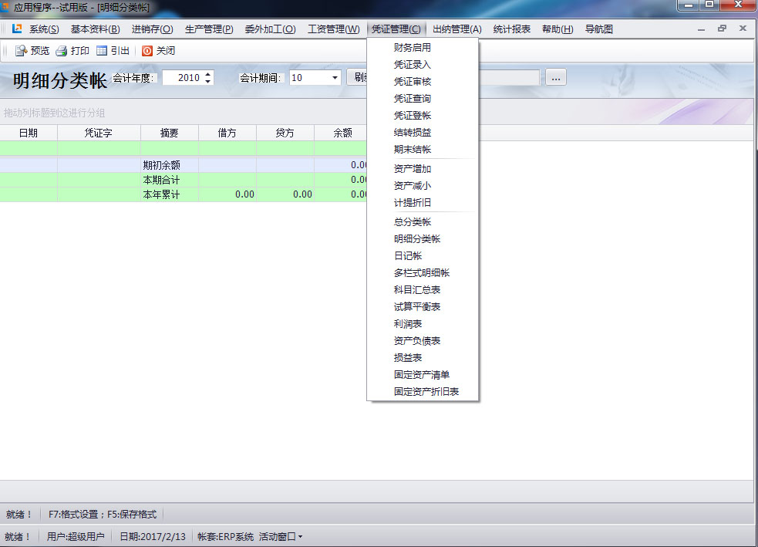Open the 进销存(O) menu
758x547 pixels.
click(152, 29)
